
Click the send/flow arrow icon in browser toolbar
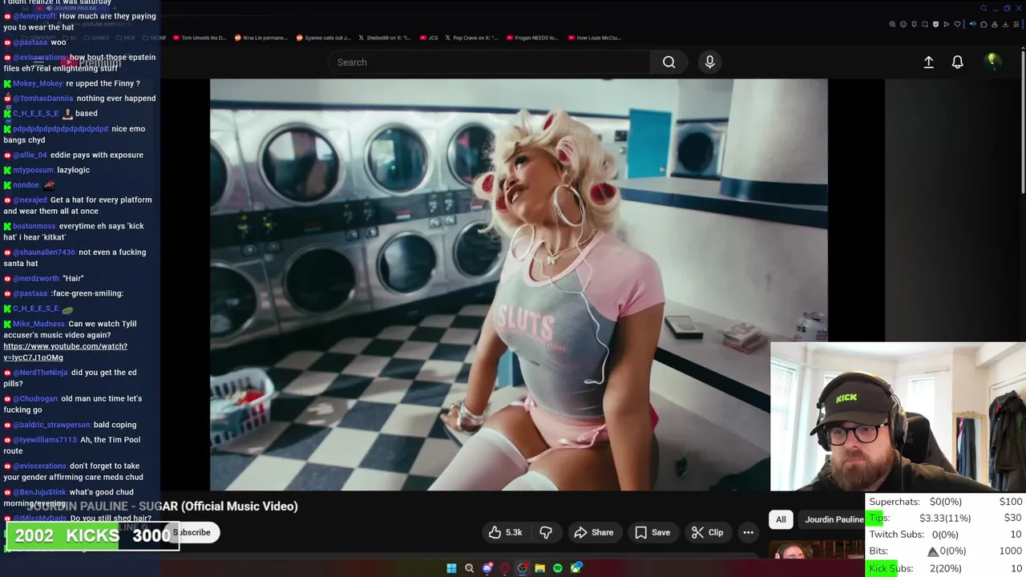[947, 24]
